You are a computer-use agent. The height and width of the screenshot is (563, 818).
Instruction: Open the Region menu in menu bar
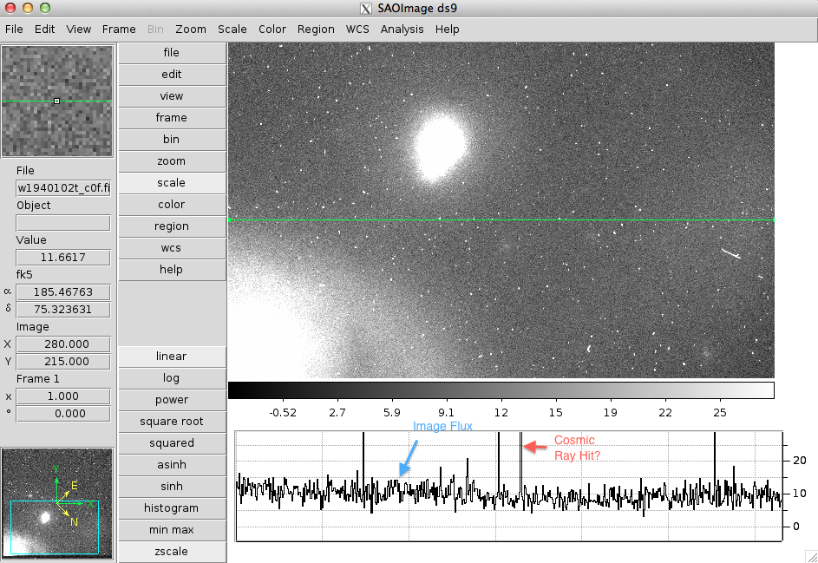[x=316, y=29]
